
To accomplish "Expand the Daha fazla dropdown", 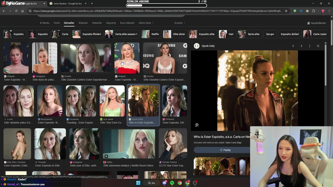I will [146, 23].
